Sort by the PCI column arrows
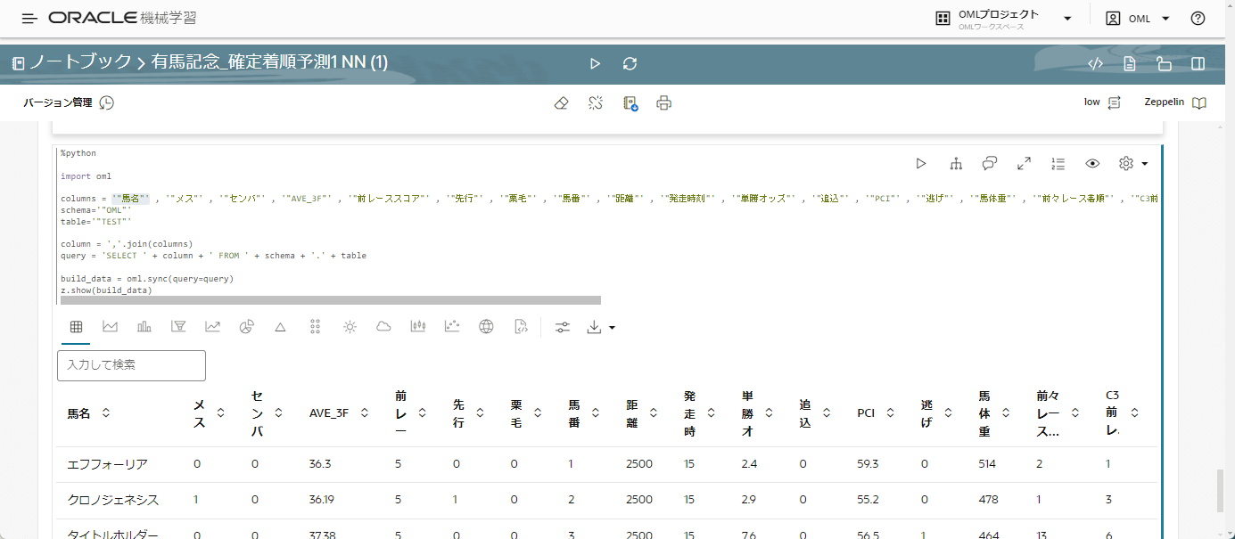 pos(890,412)
